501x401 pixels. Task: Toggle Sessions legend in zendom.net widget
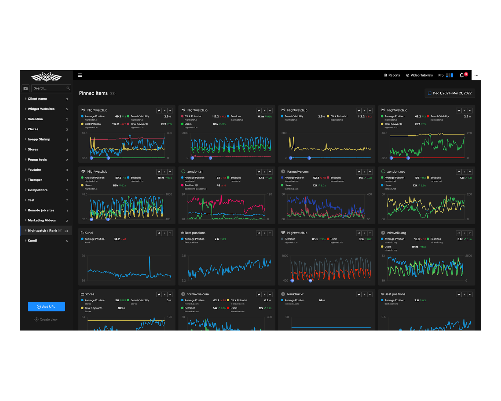point(435,178)
